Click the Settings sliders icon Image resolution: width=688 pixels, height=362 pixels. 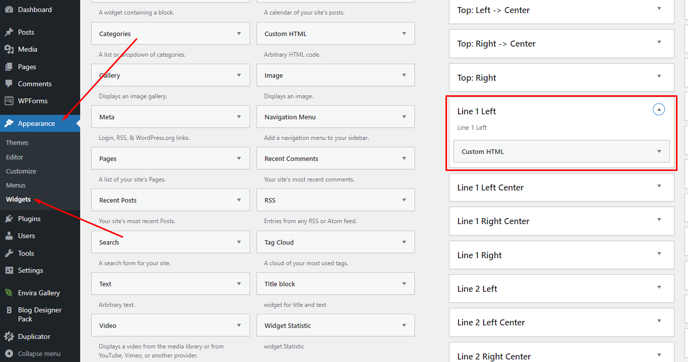pos(9,270)
